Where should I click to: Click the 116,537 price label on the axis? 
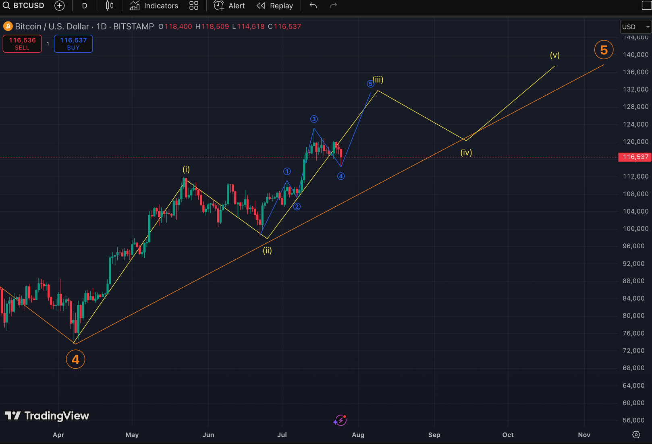point(635,157)
